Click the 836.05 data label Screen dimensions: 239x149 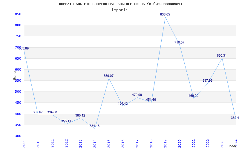(165, 14)
